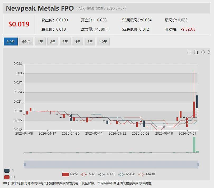214x188 pixels.
Task: Toggle the red '-1' visual map category
Action: pos(7,177)
